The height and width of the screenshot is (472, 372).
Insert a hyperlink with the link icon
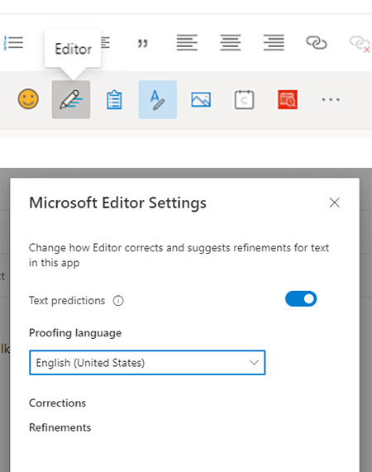click(x=317, y=42)
